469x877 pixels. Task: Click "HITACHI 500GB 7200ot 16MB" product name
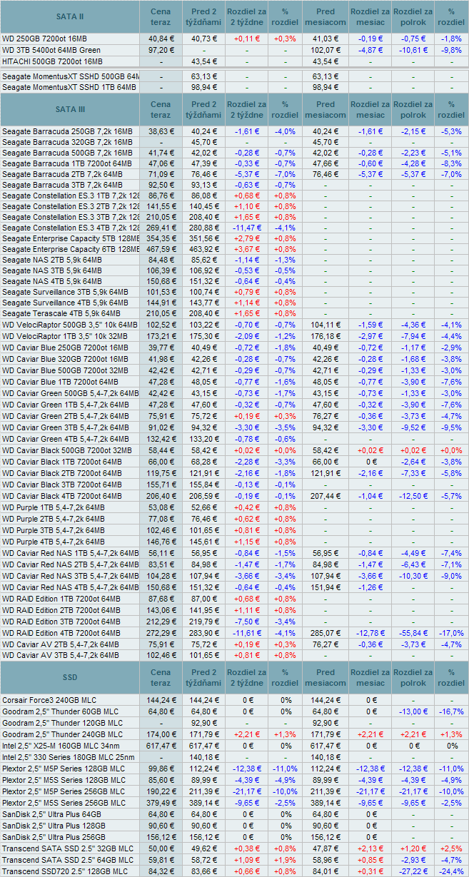tap(52, 61)
